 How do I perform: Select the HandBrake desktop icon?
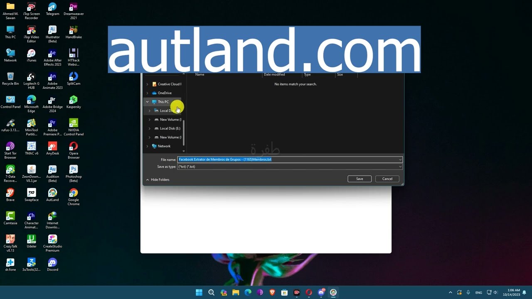click(74, 32)
